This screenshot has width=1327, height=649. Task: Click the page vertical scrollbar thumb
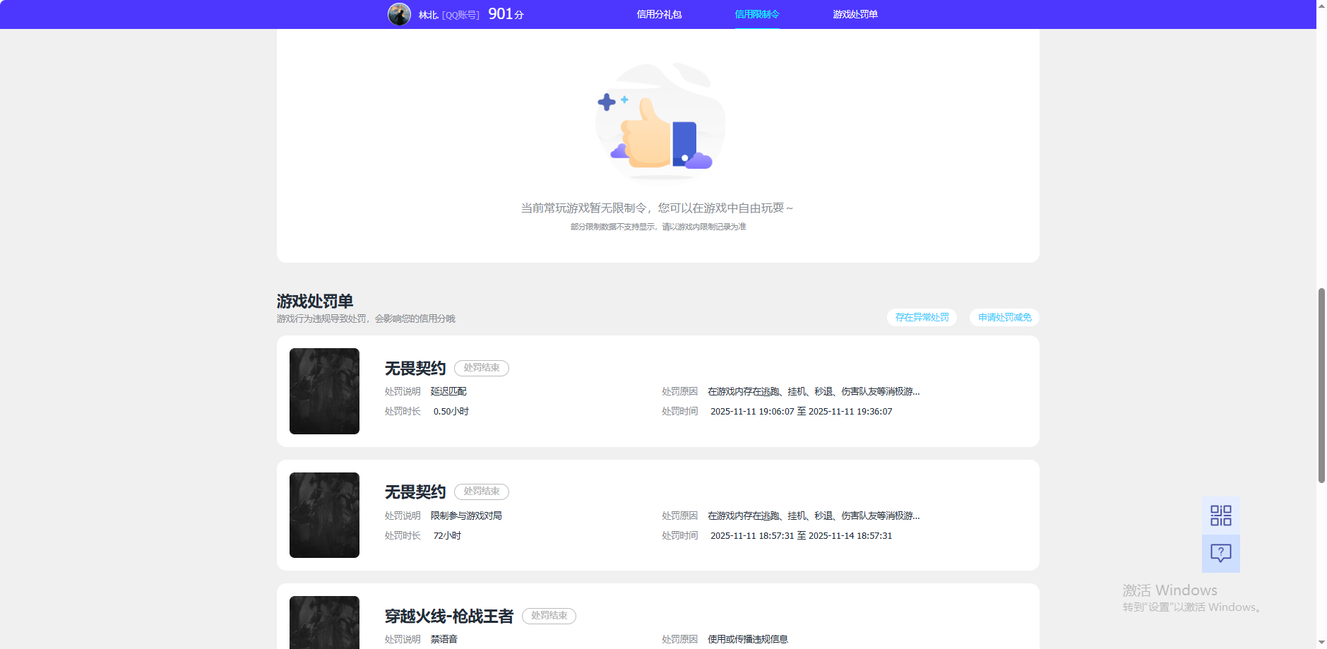[1321, 385]
